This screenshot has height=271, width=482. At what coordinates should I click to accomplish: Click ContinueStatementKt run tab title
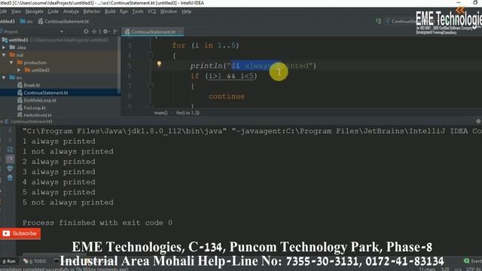31,121
